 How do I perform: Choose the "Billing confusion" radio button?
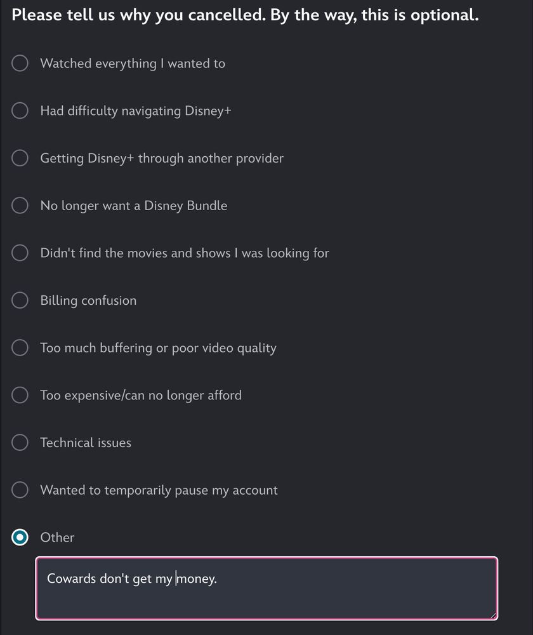coord(20,300)
